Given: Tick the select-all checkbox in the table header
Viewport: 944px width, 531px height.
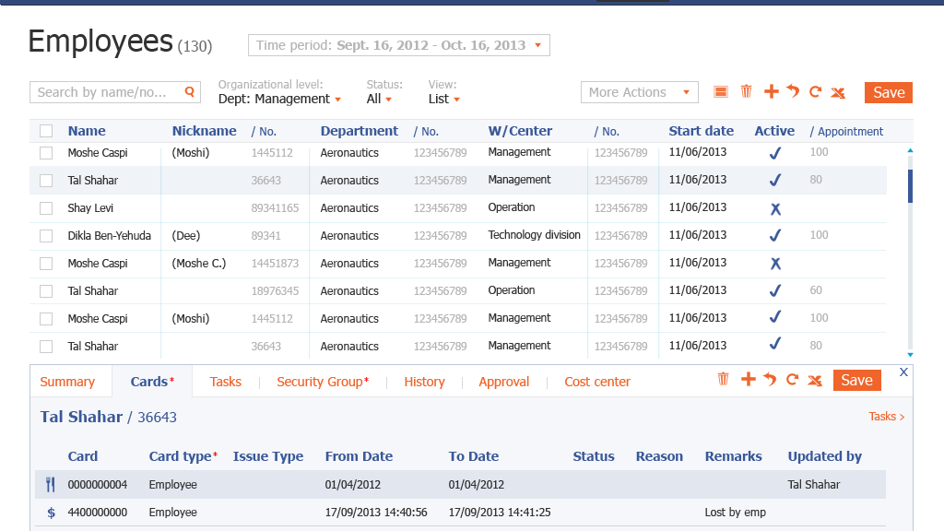Looking at the screenshot, I should (x=46, y=131).
